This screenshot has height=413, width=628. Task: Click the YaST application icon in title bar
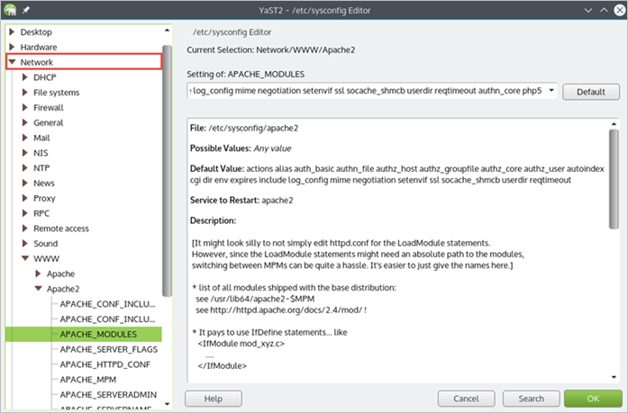point(11,10)
